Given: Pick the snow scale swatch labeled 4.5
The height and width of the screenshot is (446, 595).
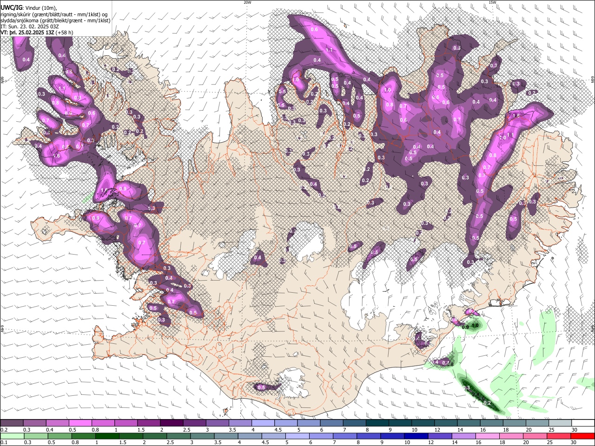Looking at the screenshot, I should click(x=286, y=423).
